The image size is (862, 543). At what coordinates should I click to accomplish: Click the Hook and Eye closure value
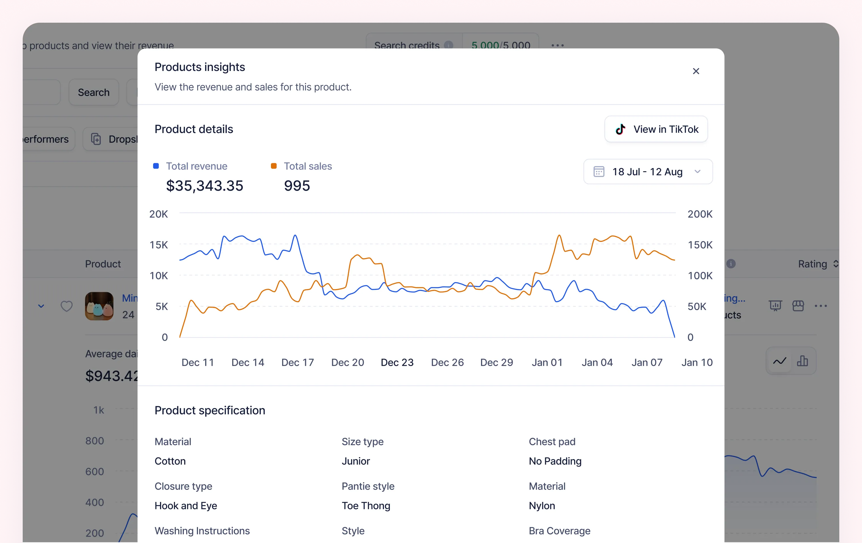tap(186, 506)
